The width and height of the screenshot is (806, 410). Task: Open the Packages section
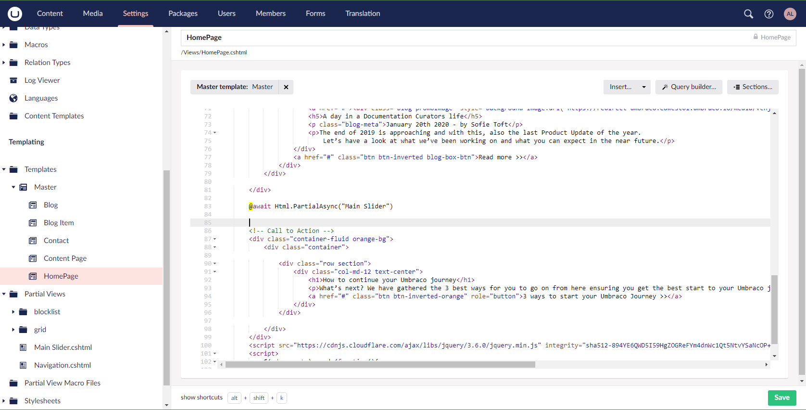click(x=183, y=13)
